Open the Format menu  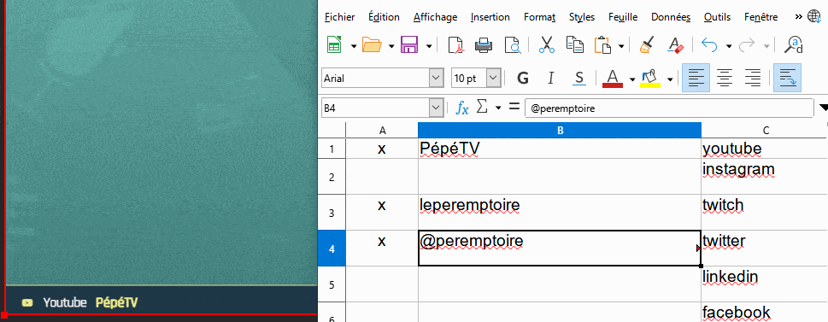(539, 17)
